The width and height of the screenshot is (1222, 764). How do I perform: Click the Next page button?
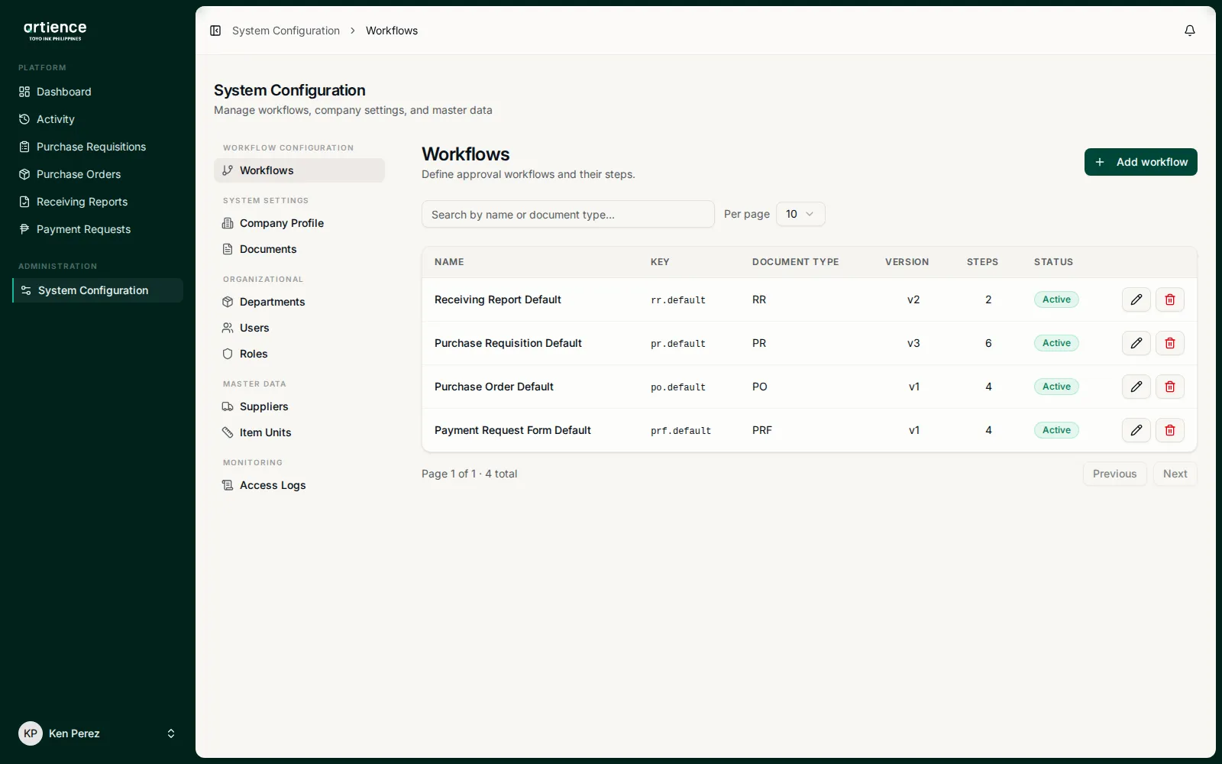[1175, 474]
